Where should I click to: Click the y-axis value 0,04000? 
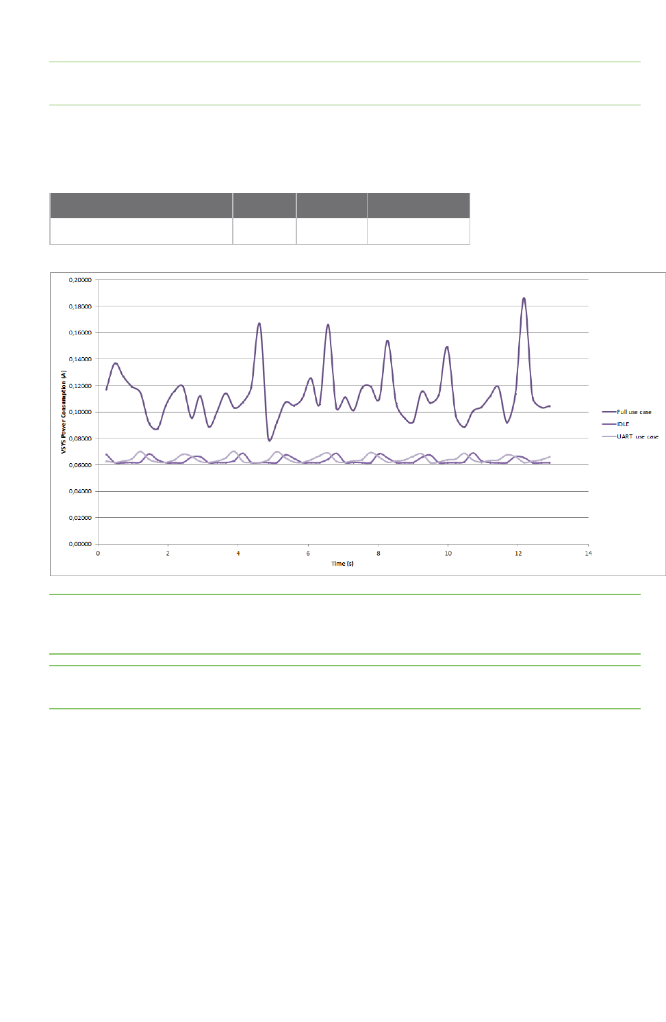[x=80, y=491]
